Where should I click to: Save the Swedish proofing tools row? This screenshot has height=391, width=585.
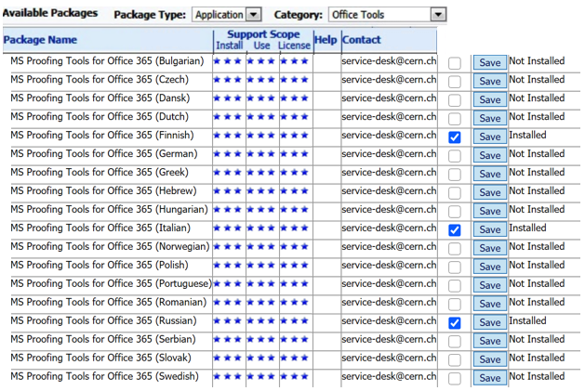point(490,378)
